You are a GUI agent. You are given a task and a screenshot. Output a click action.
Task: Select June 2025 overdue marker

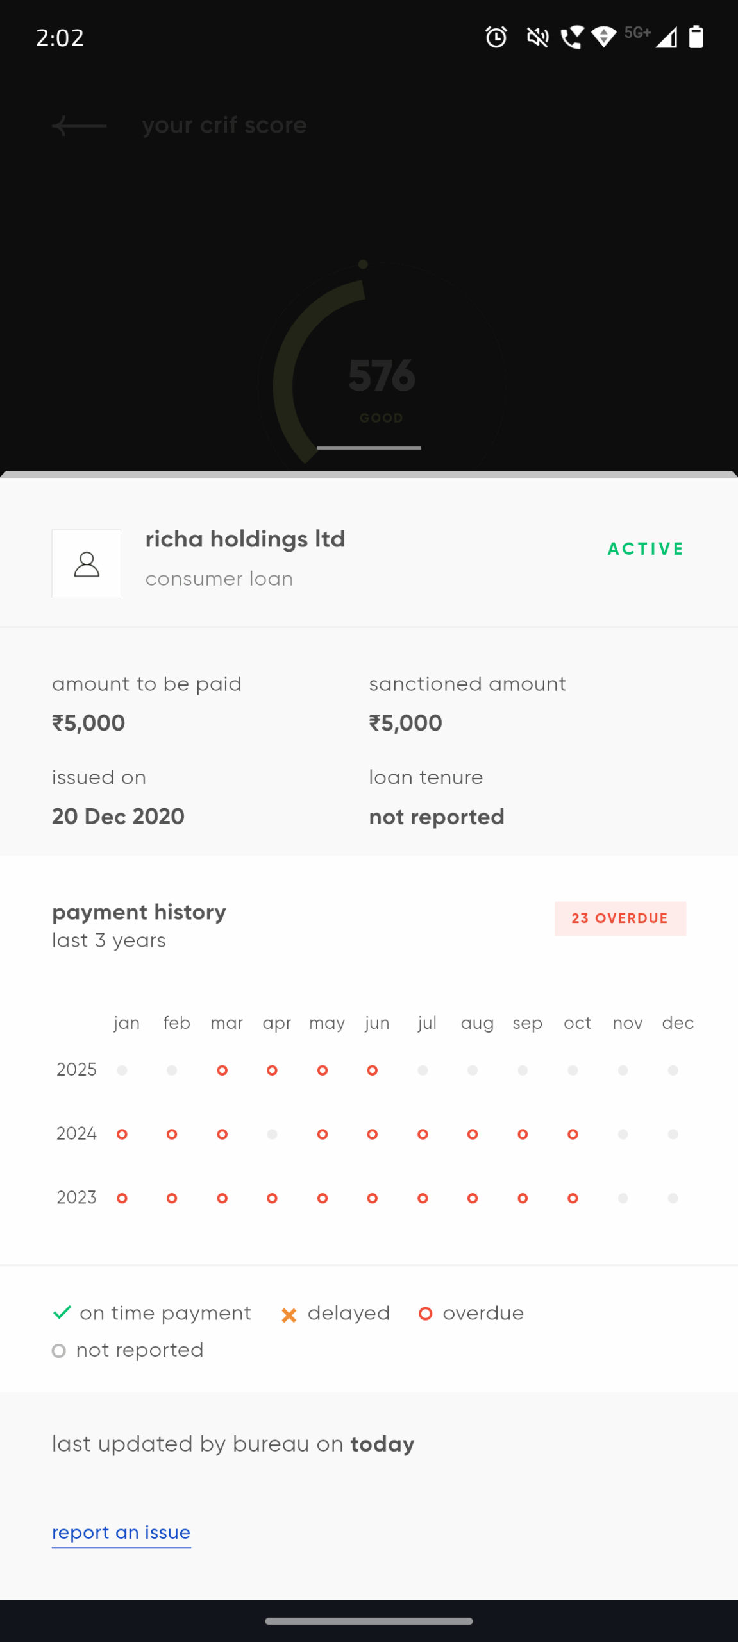tap(372, 1070)
